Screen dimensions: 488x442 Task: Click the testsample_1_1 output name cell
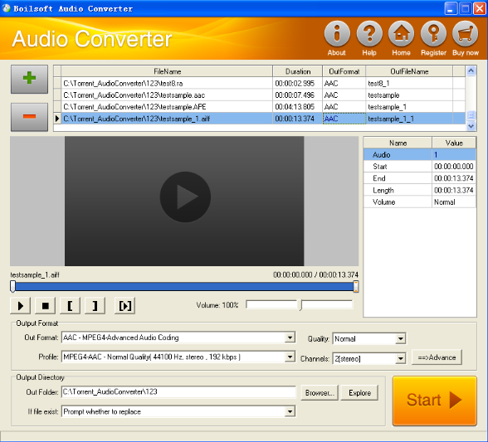[409, 119]
